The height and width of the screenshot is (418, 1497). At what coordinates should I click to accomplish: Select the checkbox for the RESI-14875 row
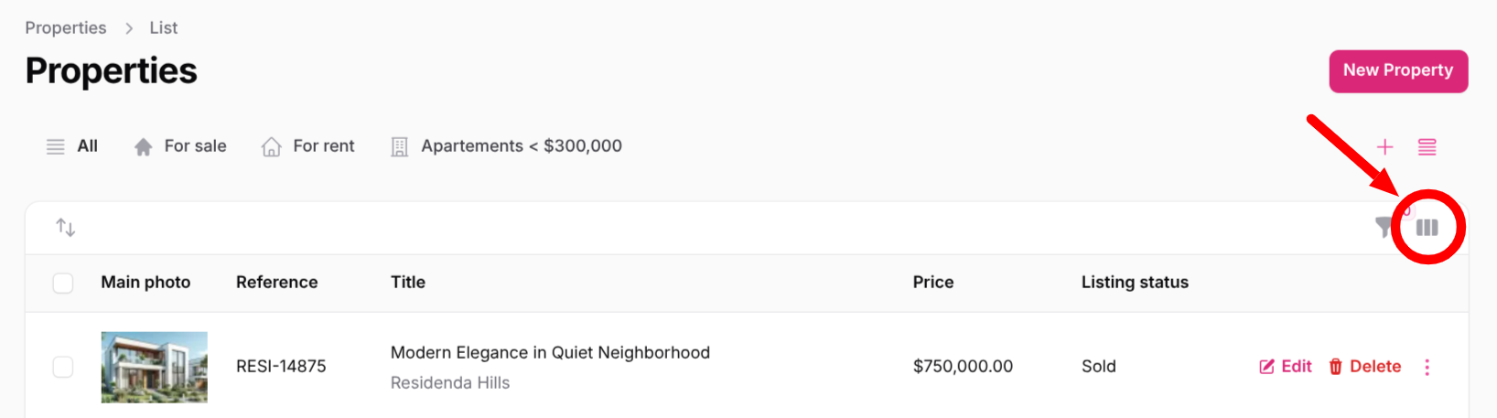63,367
